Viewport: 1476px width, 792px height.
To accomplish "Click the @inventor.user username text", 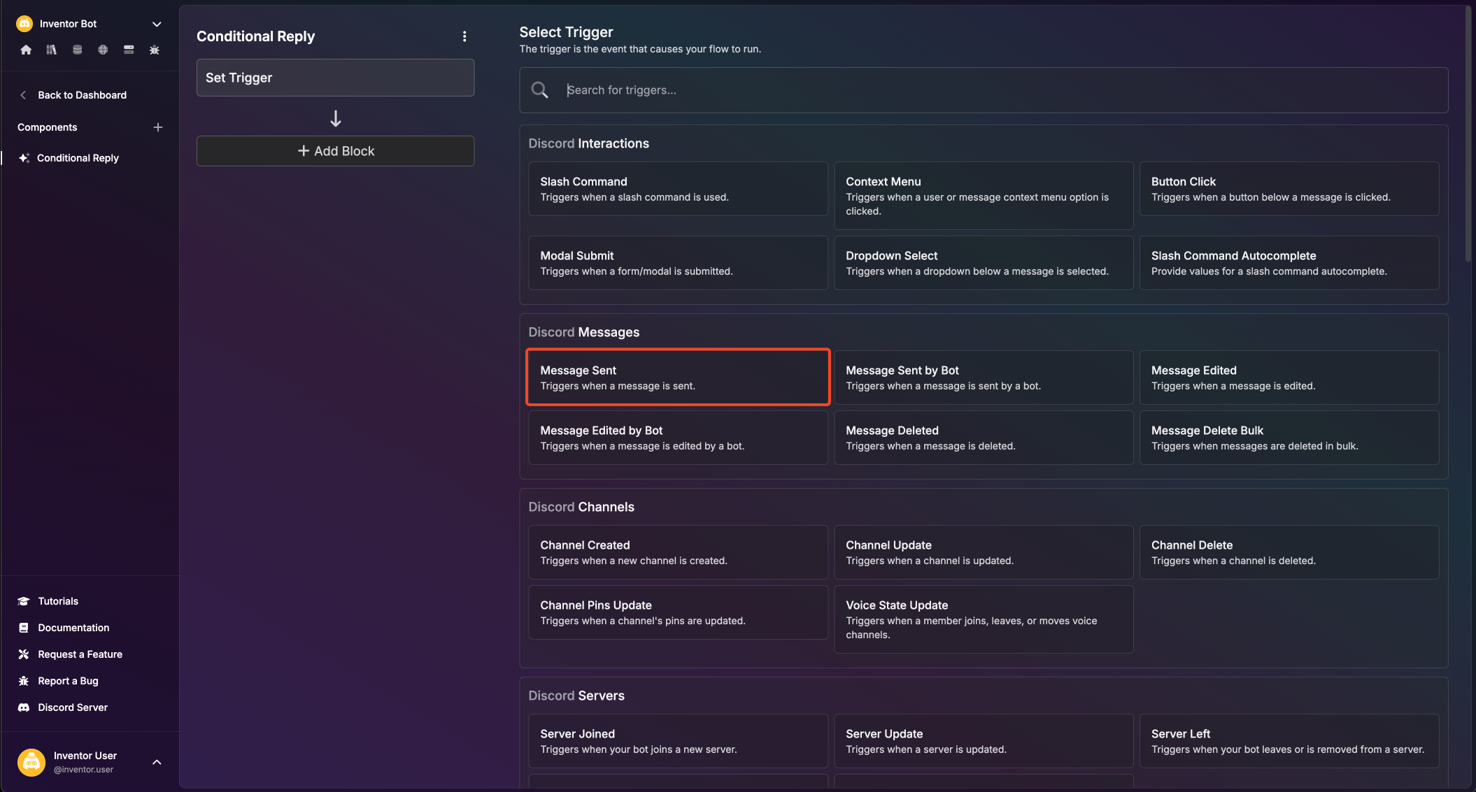I will (x=83, y=770).
